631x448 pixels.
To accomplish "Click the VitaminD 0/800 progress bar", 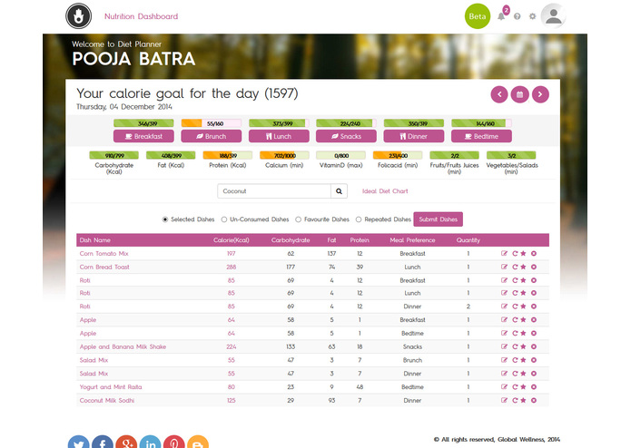I will [x=340, y=155].
